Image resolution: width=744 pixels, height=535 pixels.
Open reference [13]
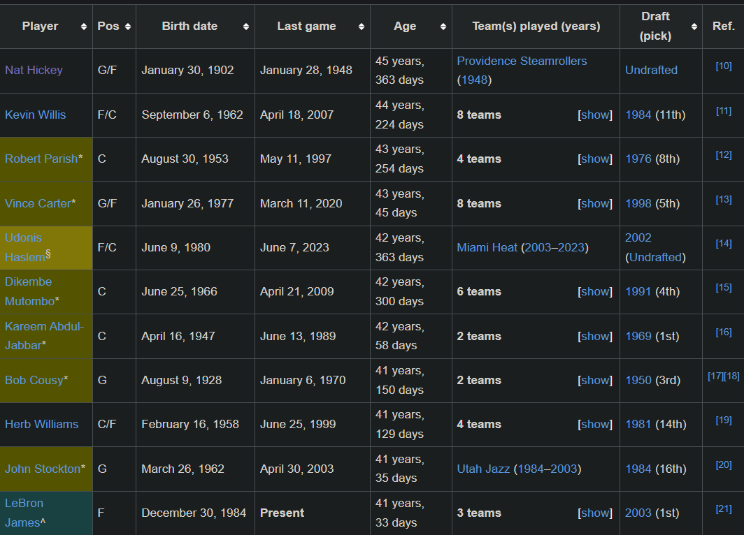coord(724,200)
